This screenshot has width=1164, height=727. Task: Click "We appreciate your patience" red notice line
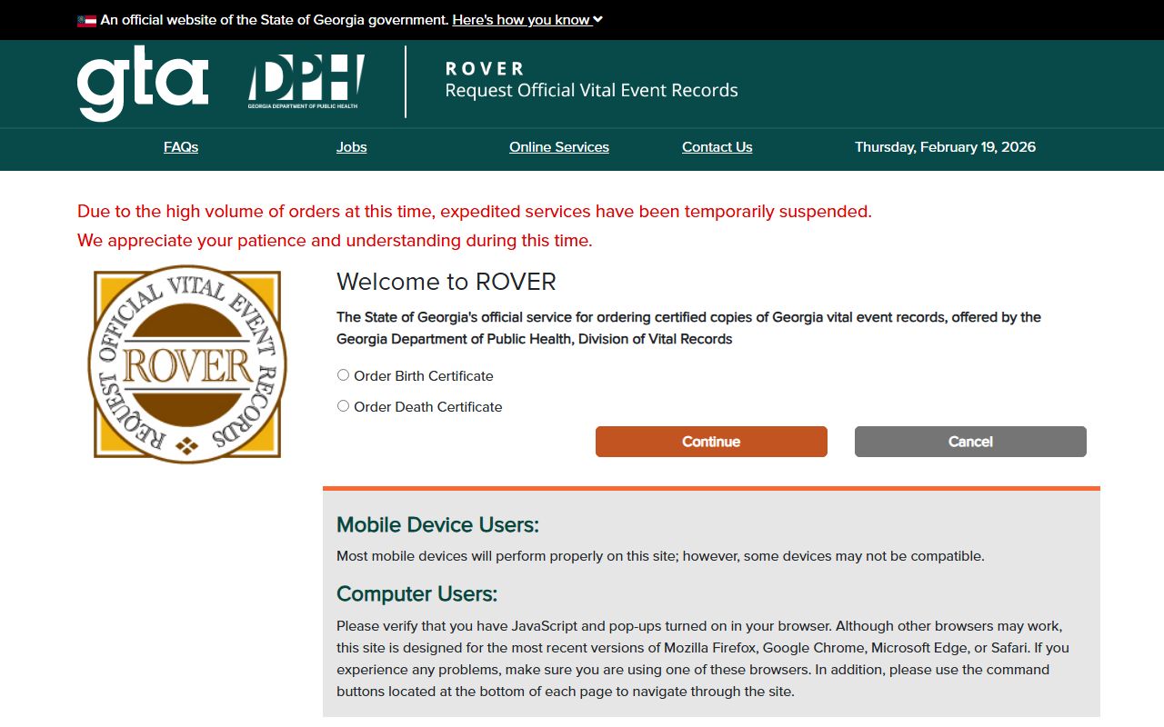coord(335,241)
